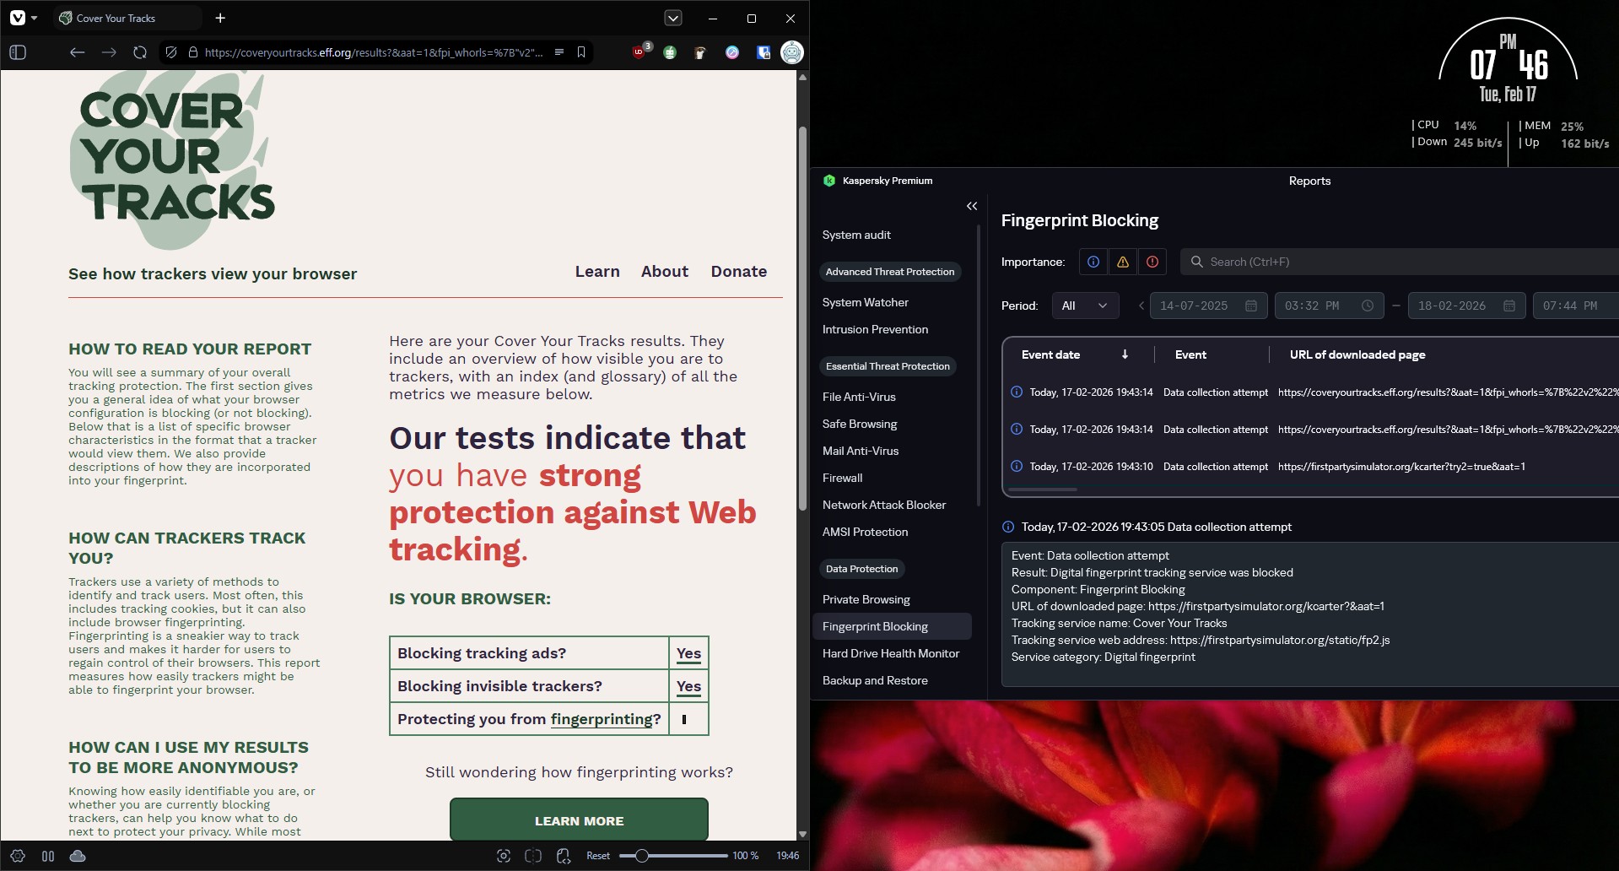This screenshot has width=1619, height=871.
Task: Open a new tab in Vivaldi
Action: point(220,18)
